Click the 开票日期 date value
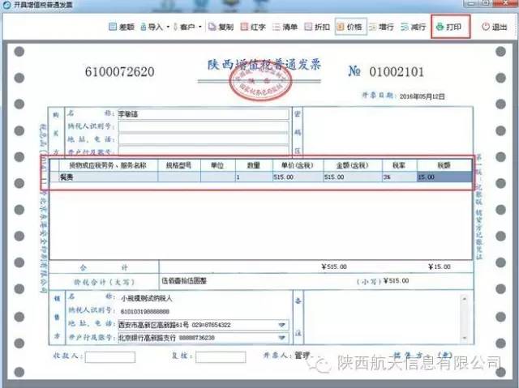 click(422, 96)
